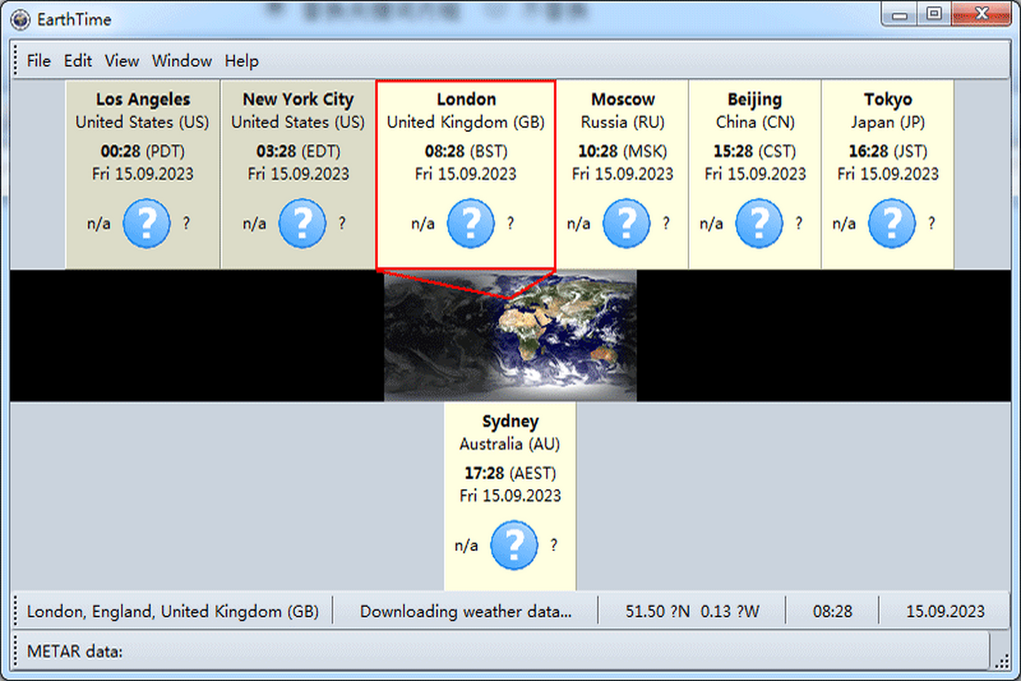Click the Sydney city name heading
This screenshot has width=1021, height=681.
coord(510,421)
